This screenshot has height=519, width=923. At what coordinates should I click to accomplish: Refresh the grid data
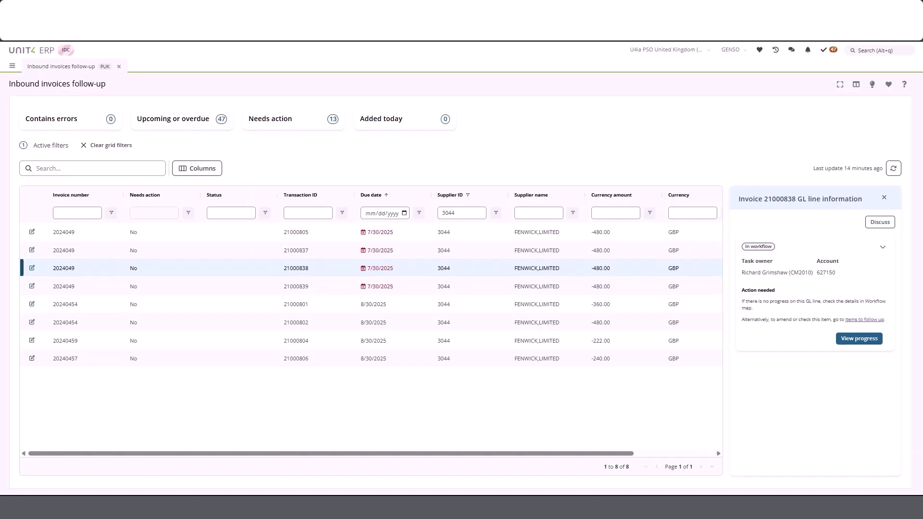pos(894,168)
